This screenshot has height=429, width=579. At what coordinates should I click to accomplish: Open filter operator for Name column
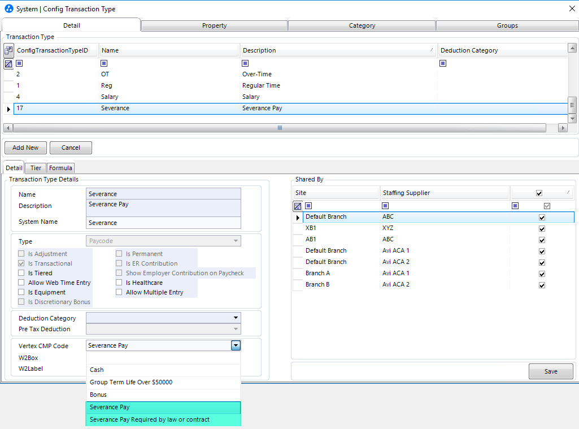pos(104,63)
